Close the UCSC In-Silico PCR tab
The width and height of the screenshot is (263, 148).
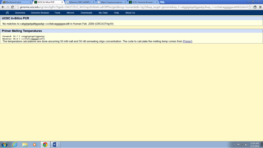62,2
